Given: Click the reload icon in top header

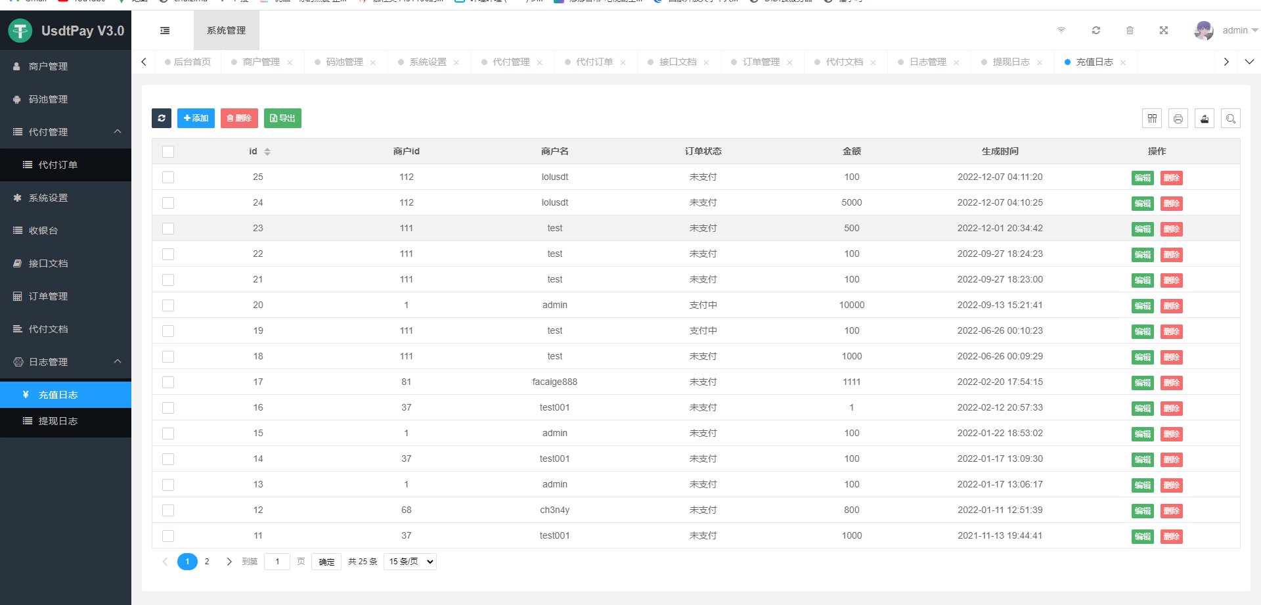Looking at the screenshot, I should point(1096,30).
